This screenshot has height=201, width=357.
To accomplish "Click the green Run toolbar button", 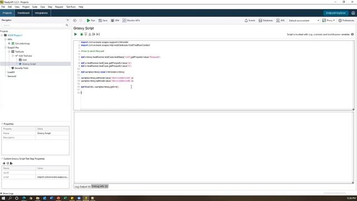I will (91, 21).
